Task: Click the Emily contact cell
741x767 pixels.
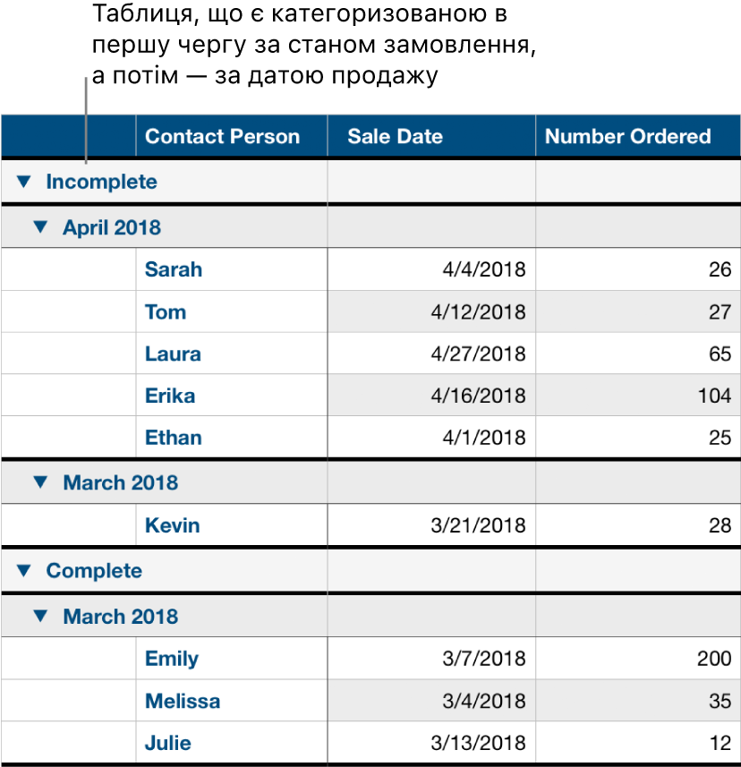Action: [x=172, y=659]
